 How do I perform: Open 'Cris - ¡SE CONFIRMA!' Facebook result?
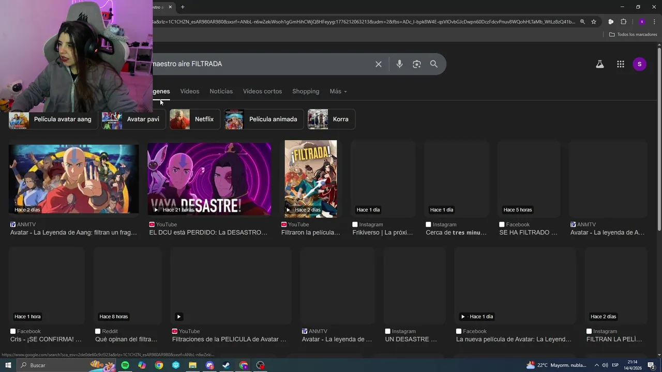pyautogui.click(x=46, y=339)
